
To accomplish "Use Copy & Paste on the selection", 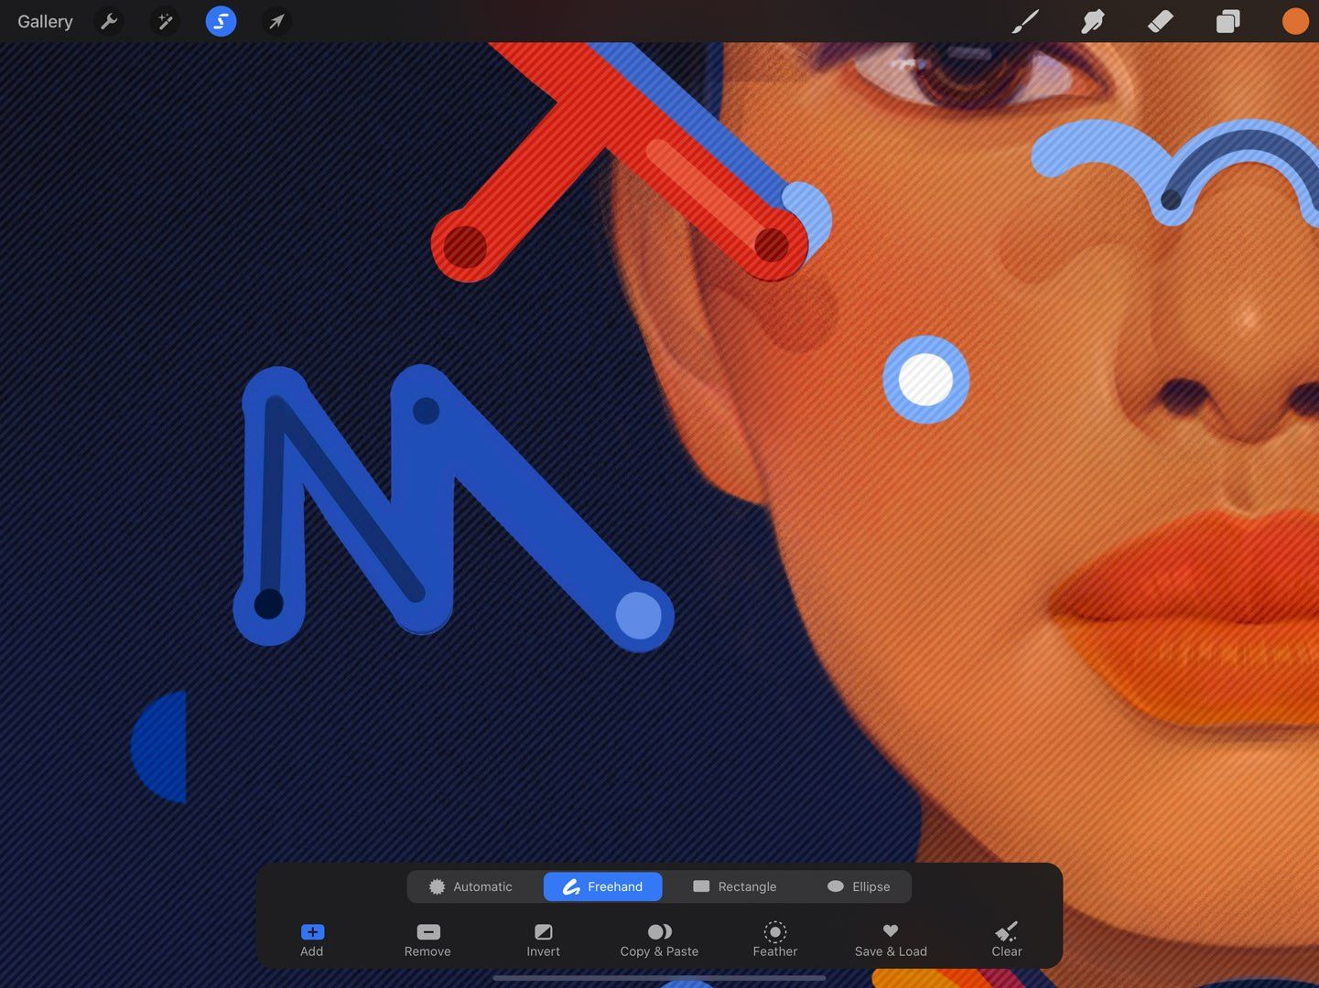I will [659, 940].
